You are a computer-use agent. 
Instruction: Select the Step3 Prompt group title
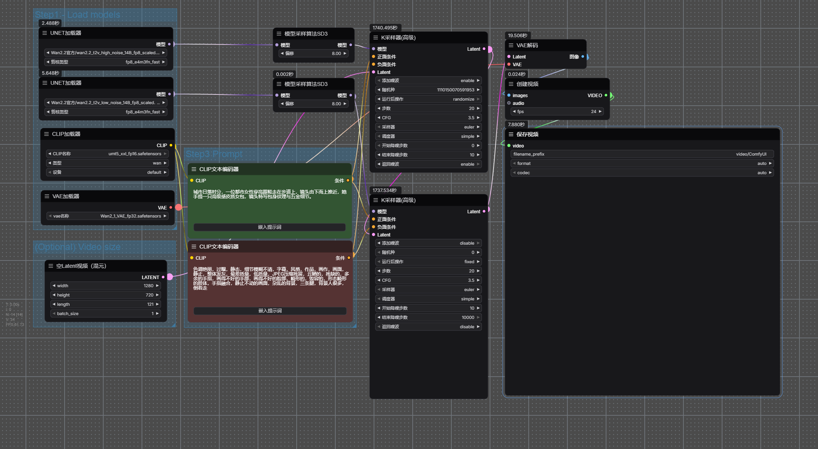(x=214, y=154)
